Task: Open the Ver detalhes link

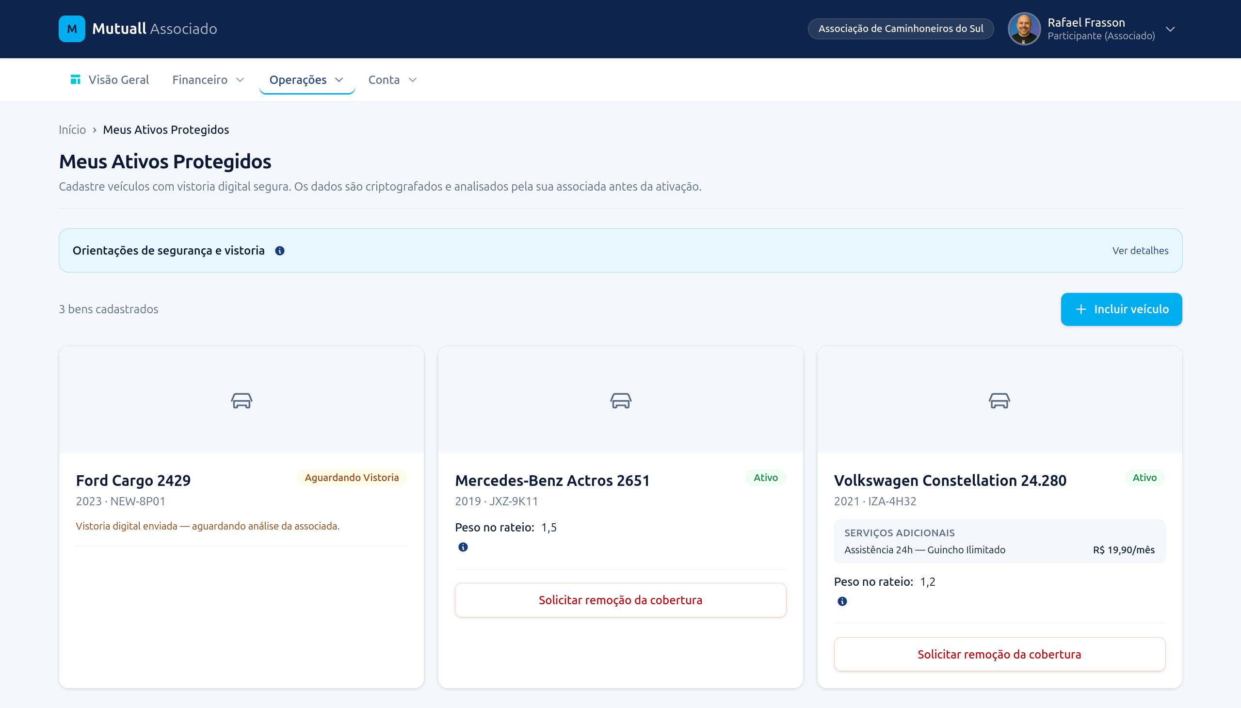Action: [1140, 251]
